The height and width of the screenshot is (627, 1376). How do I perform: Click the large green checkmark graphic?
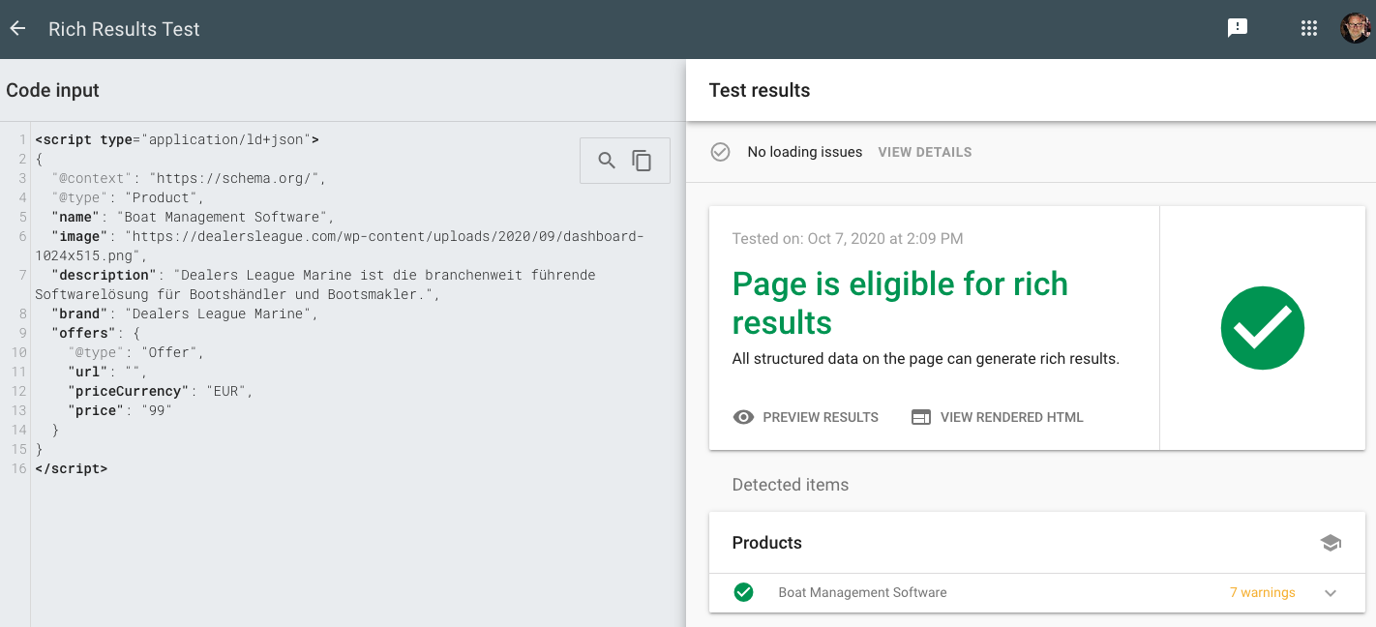coord(1262,328)
